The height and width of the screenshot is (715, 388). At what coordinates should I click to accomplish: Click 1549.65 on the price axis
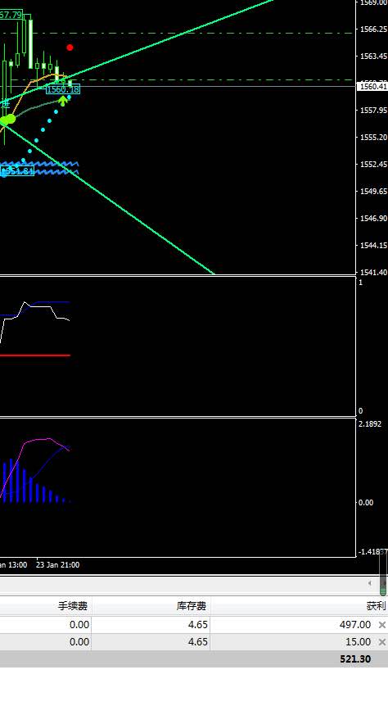(373, 191)
